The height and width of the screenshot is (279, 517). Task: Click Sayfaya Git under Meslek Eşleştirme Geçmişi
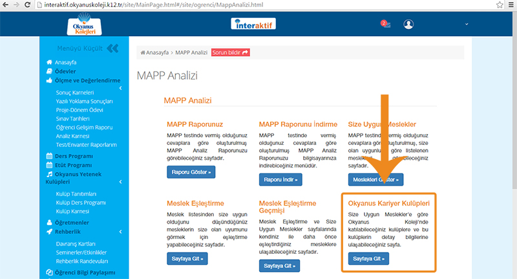pyautogui.click(x=280, y=266)
